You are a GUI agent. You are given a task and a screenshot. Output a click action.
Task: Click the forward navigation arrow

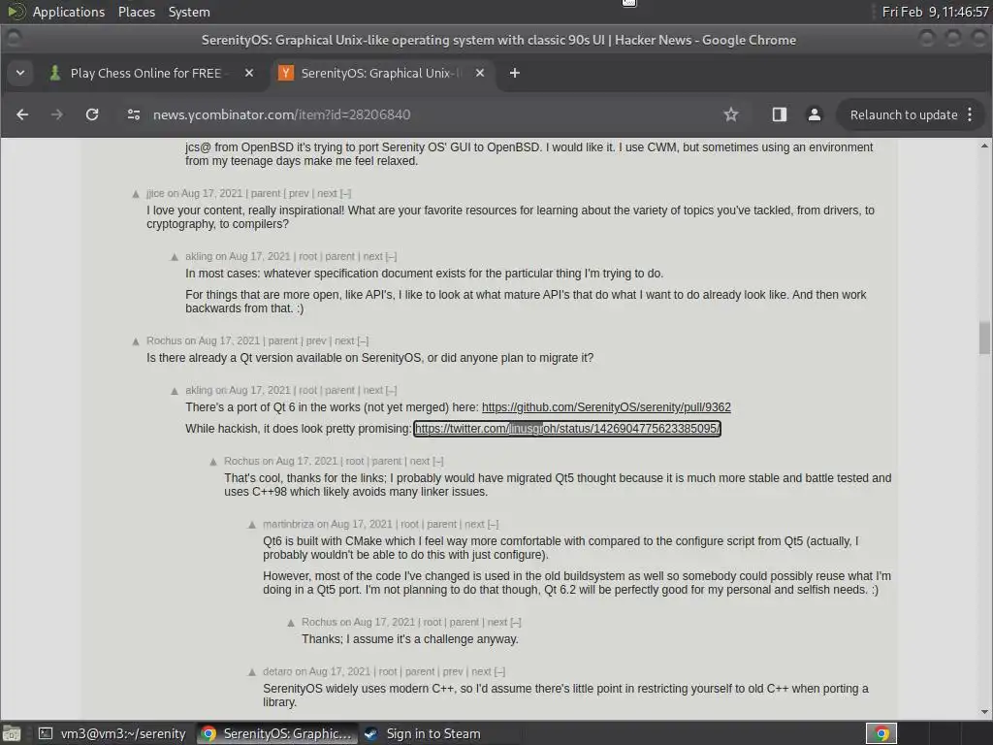coord(57,114)
